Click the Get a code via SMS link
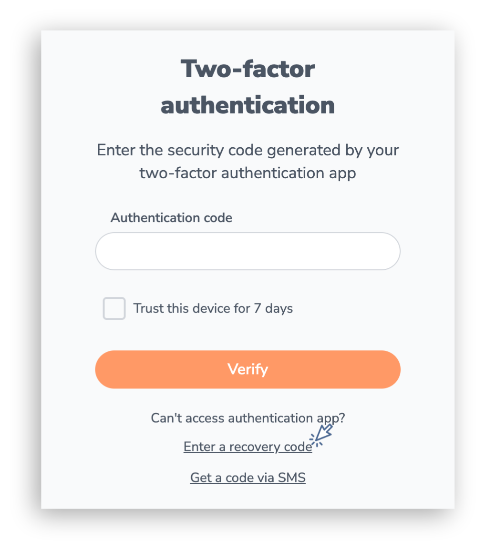The image size is (485, 550). (248, 478)
